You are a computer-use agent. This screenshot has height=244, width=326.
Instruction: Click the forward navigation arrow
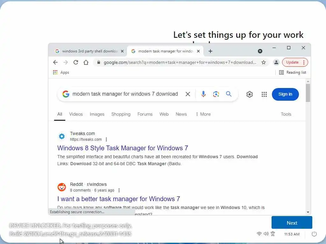coord(66,62)
